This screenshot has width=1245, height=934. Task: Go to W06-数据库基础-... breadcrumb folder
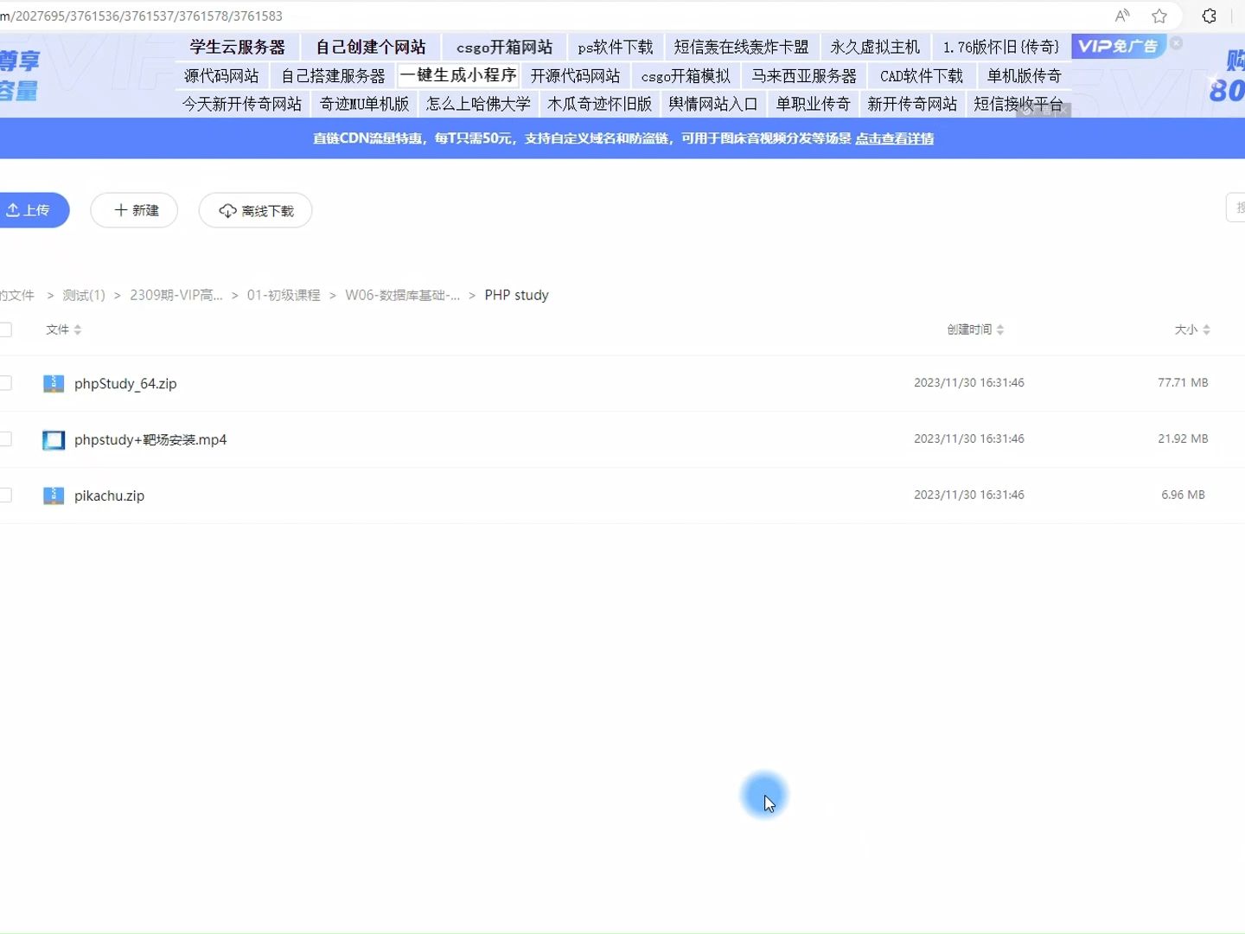coord(403,295)
